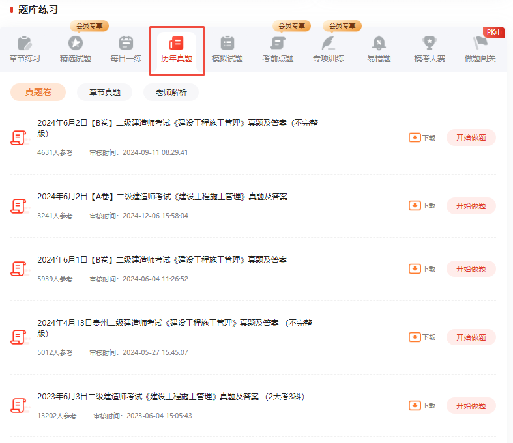Click download icon for 2024年4月13日贵州 paper
Image resolution: width=513 pixels, height=443 pixels.
point(415,337)
